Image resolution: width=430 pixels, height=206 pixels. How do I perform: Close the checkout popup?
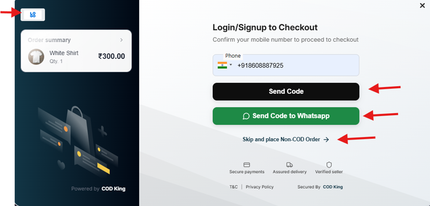422,5
